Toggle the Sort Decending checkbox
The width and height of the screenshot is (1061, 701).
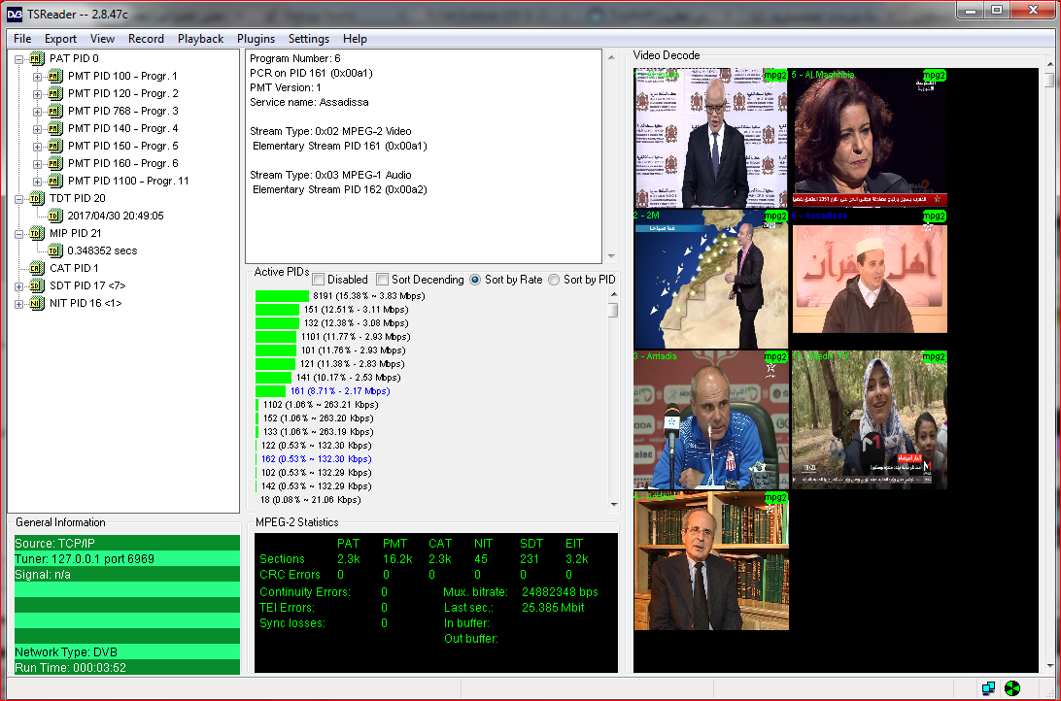382,280
